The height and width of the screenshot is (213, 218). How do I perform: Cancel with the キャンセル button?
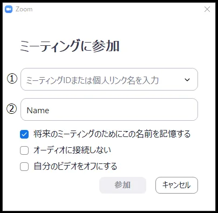176,185
